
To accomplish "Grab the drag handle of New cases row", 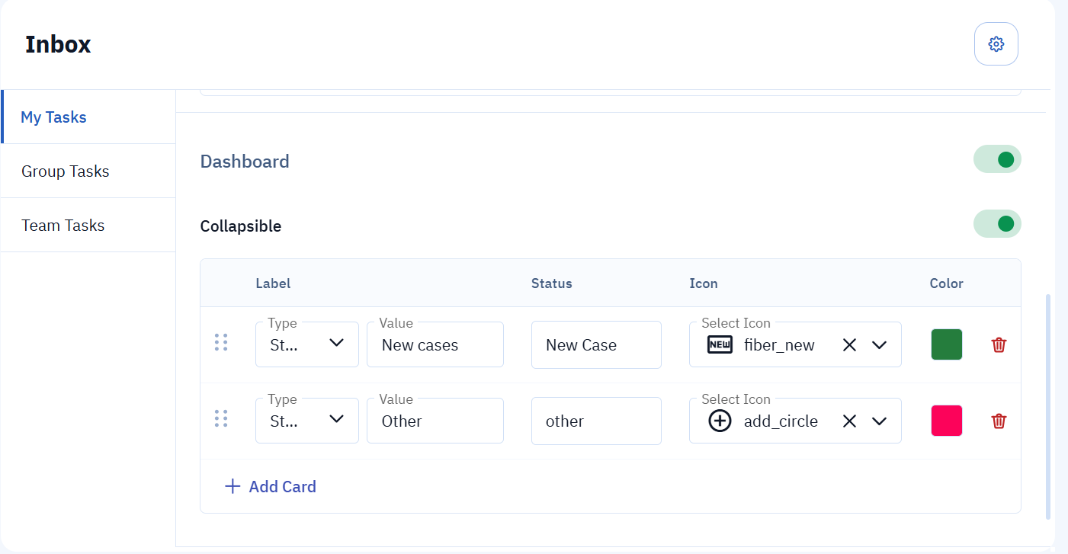I will pyautogui.click(x=221, y=343).
